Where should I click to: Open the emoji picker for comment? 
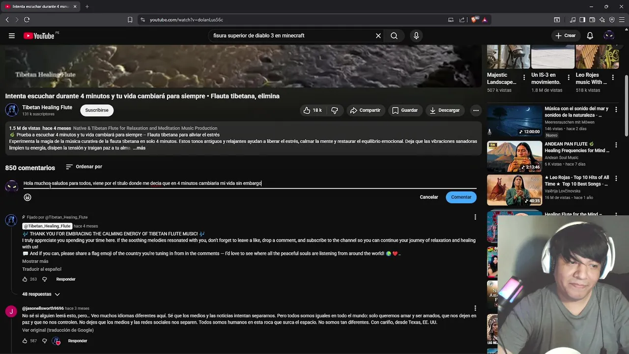28,197
